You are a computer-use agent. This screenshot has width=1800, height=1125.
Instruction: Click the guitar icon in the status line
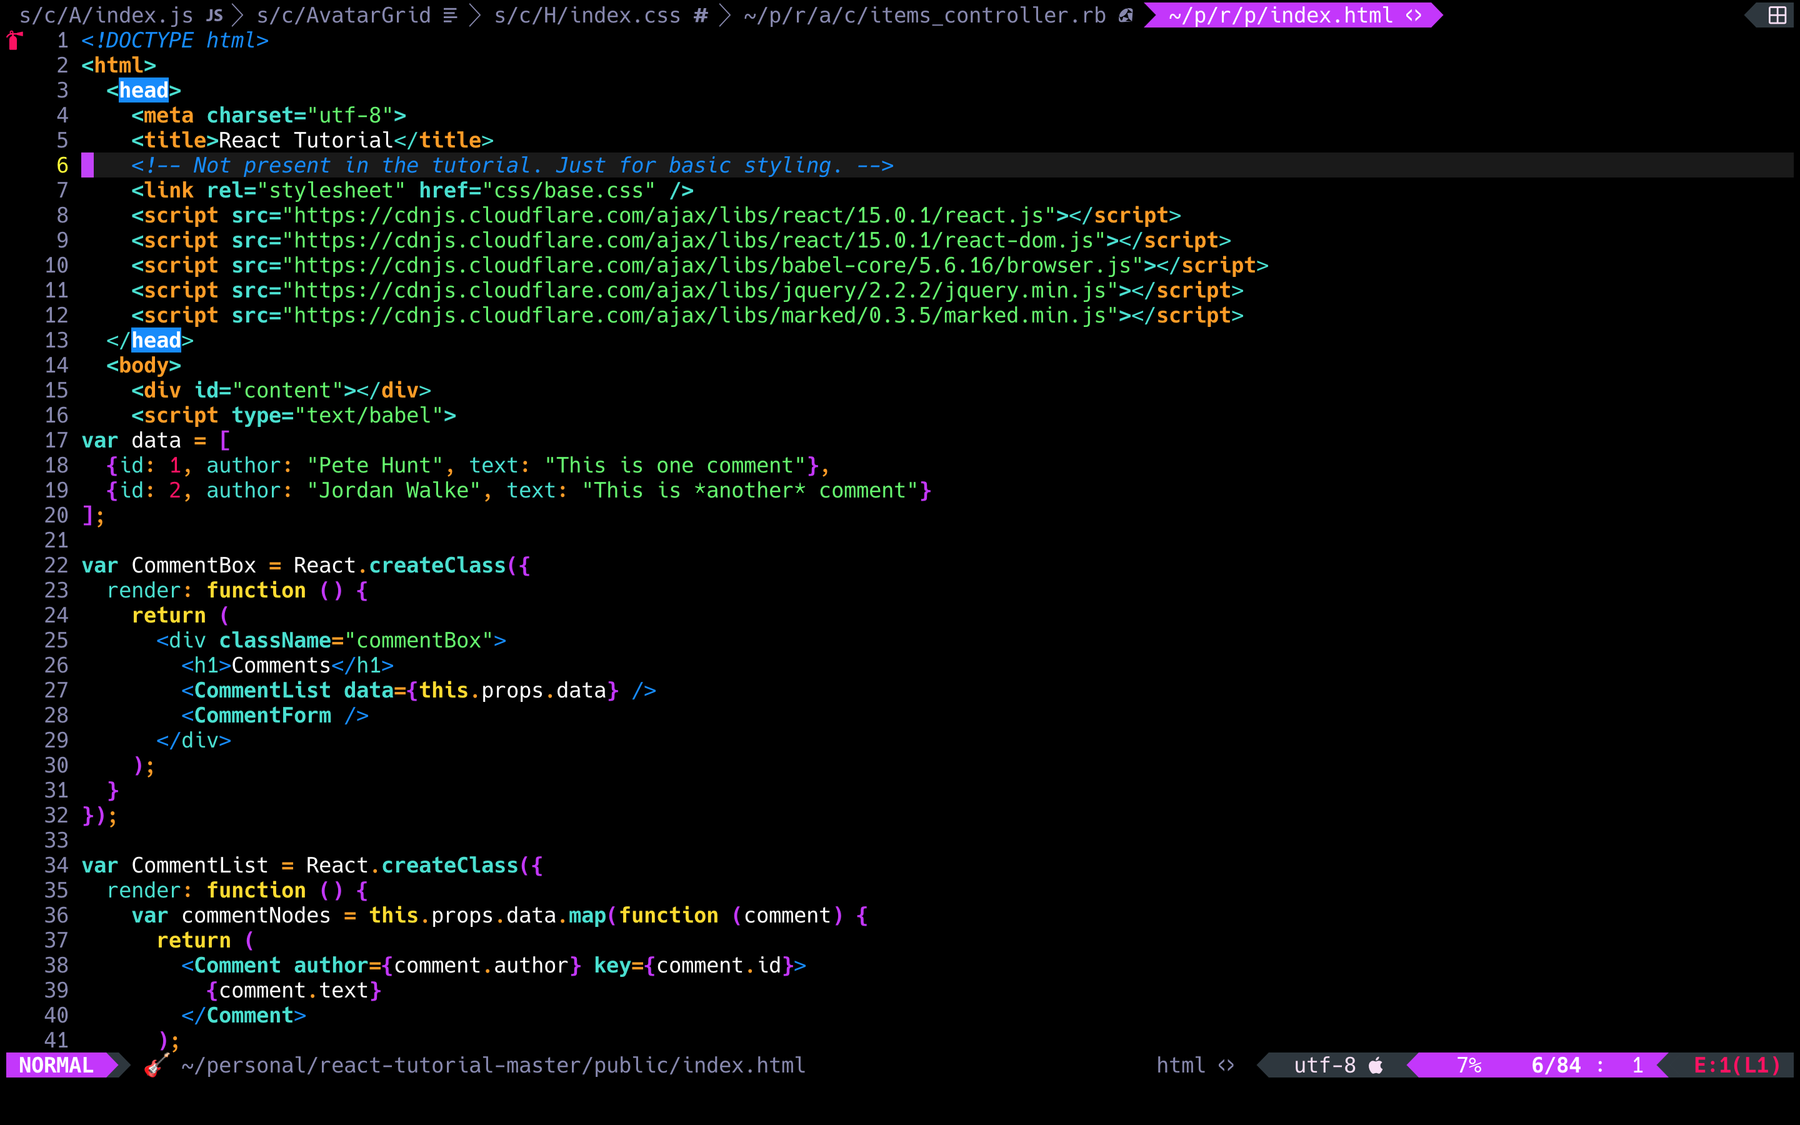click(157, 1065)
